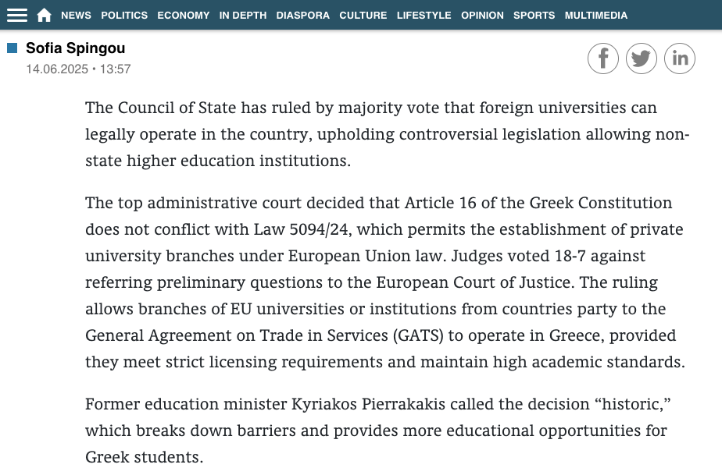Image resolution: width=722 pixels, height=475 pixels.
Task: Go to the Culture section
Action: point(363,15)
